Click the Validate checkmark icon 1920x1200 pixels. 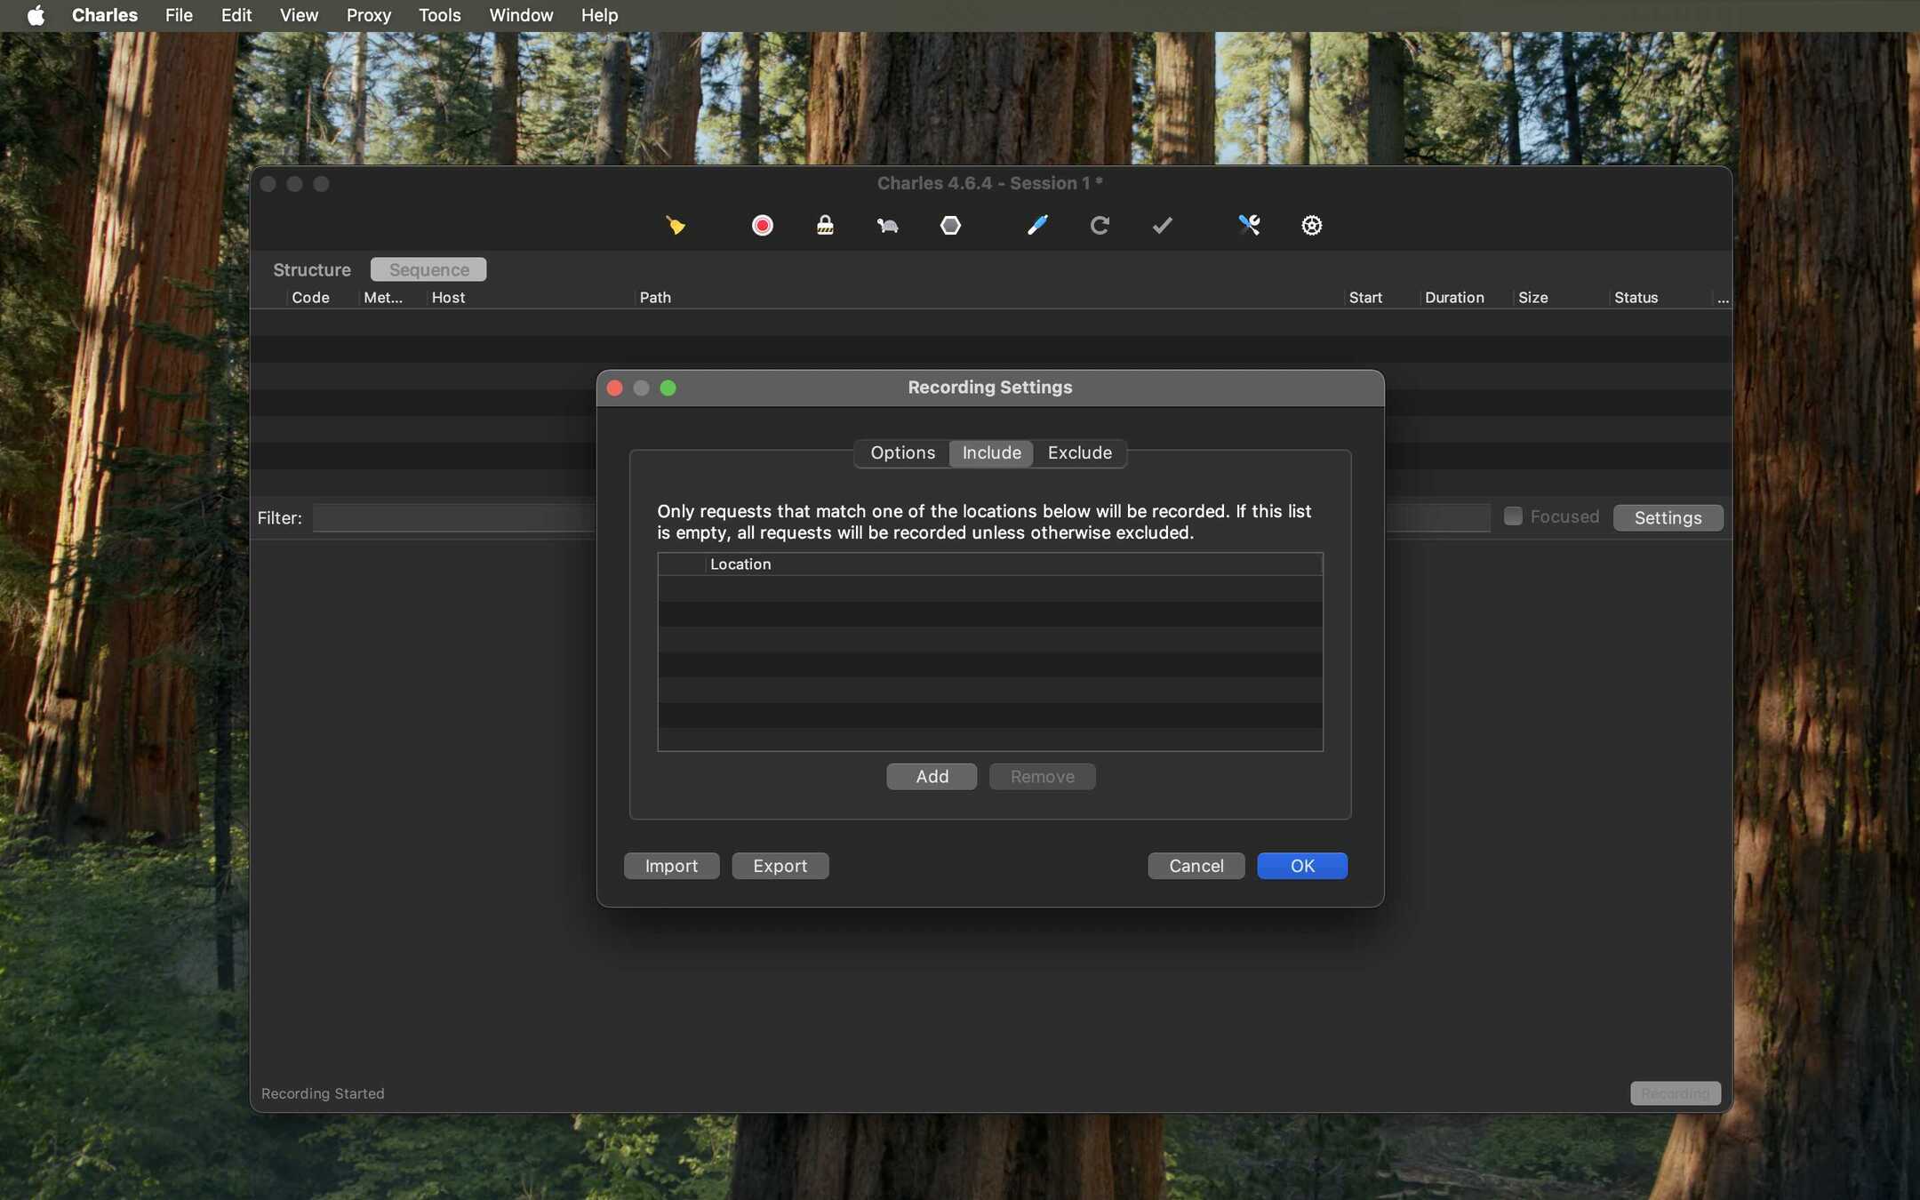(1162, 226)
